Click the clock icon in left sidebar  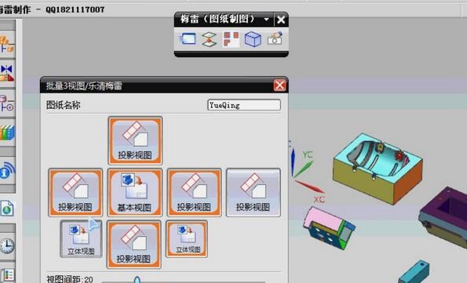pyautogui.click(x=7, y=246)
